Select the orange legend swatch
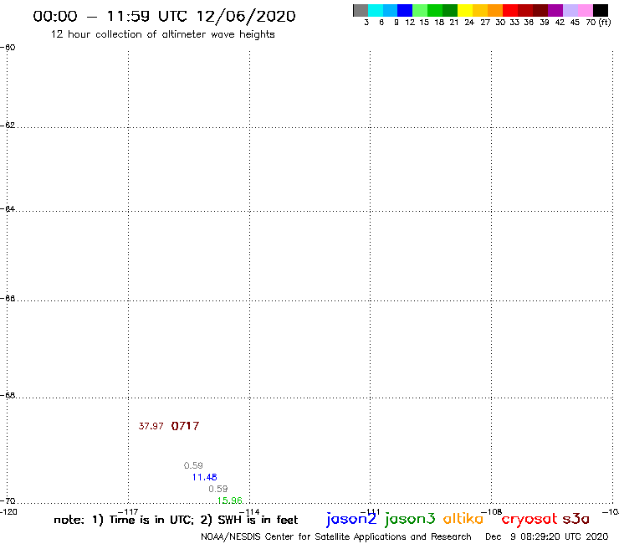Image resolution: width=619 pixels, height=544 pixels. tap(495, 10)
